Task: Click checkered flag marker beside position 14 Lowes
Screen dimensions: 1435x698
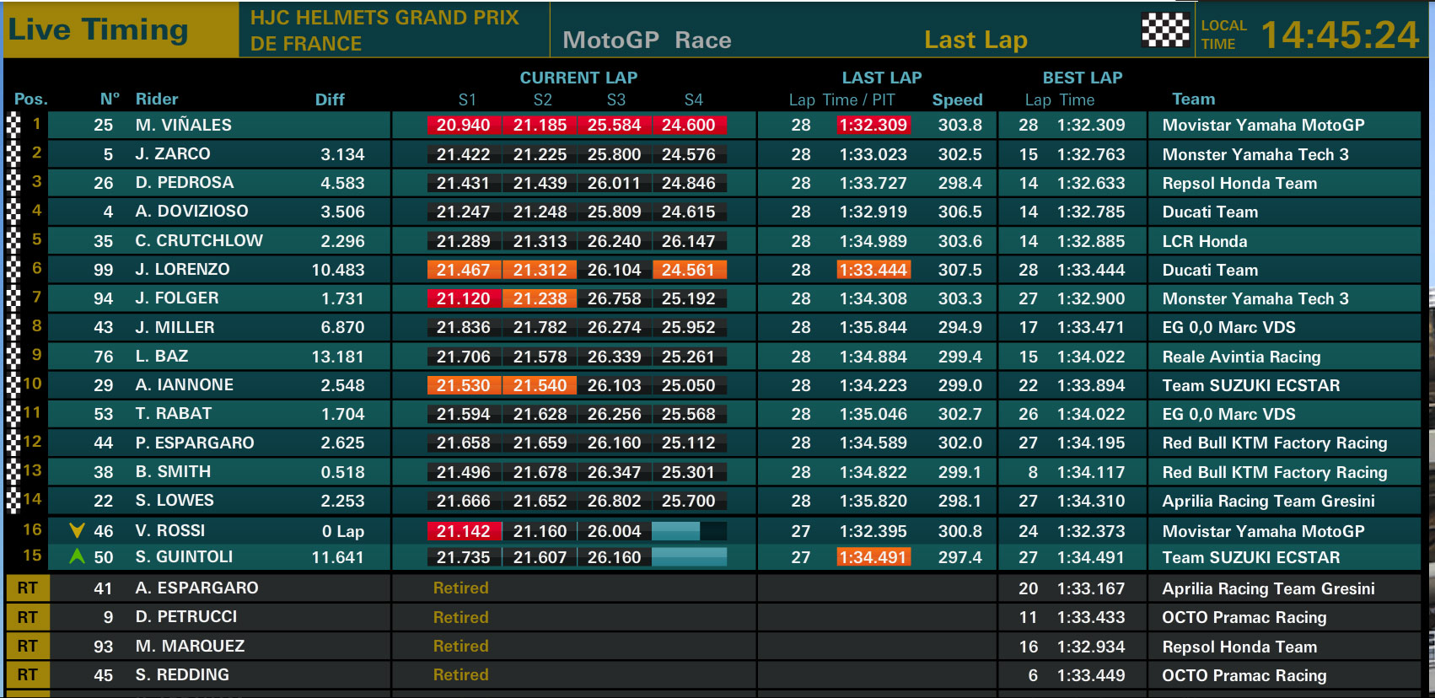Action: coord(13,501)
